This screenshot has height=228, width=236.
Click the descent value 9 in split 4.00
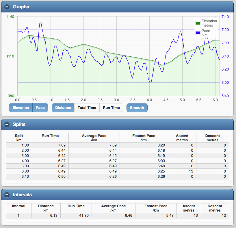click(225, 161)
